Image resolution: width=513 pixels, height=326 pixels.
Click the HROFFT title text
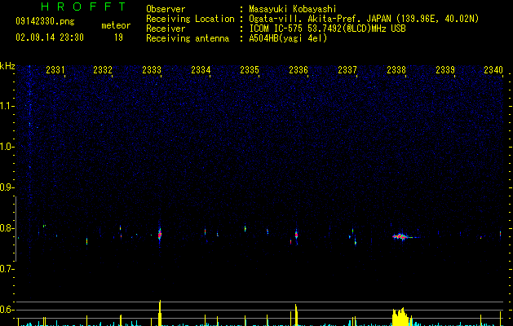pyautogui.click(x=83, y=7)
